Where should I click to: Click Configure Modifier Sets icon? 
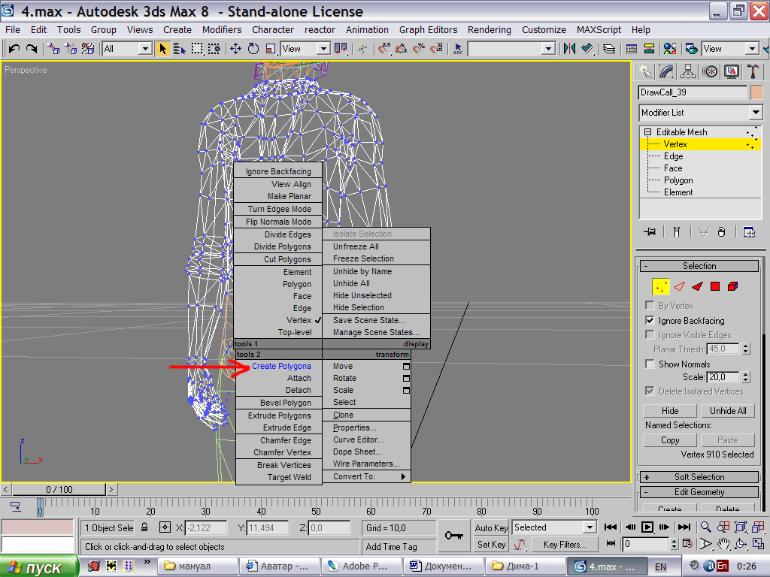point(749,232)
